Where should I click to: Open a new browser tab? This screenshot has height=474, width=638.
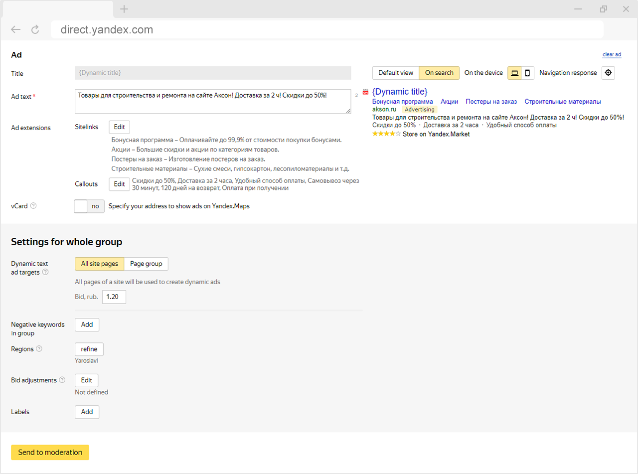tap(125, 9)
